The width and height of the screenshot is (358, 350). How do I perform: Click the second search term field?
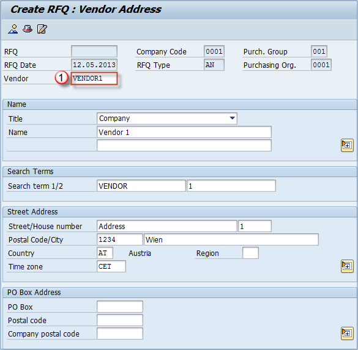pyautogui.click(x=231, y=186)
